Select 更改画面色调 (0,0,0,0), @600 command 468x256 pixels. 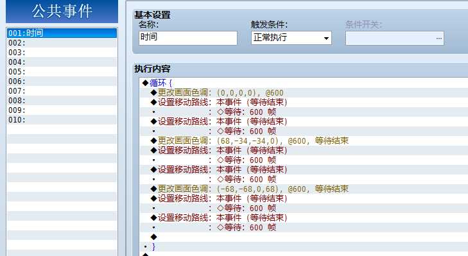click(x=304, y=92)
